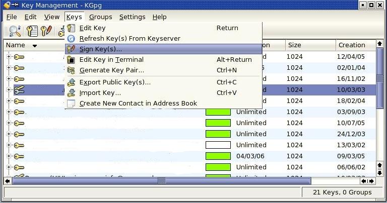The width and height of the screenshot is (387, 203).
Task: Click the Import Key icon
Action: tap(71, 93)
